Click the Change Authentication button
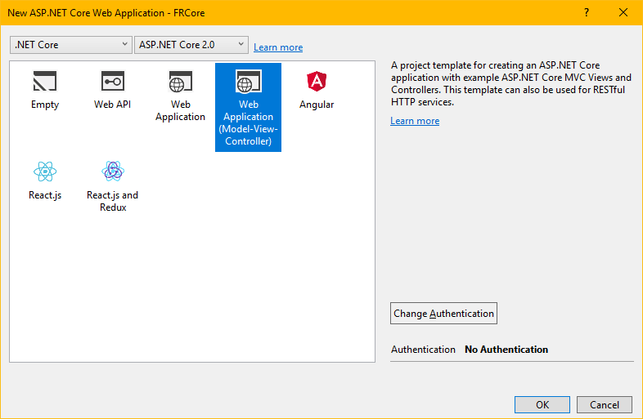643x419 pixels. 443,314
